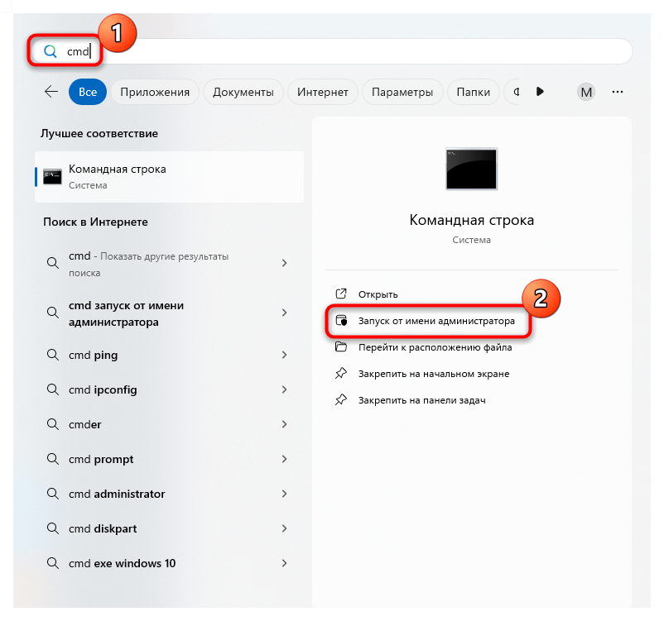
Task: Open web suggestion cmd запуск от имени администратора
Action: tap(170, 313)
